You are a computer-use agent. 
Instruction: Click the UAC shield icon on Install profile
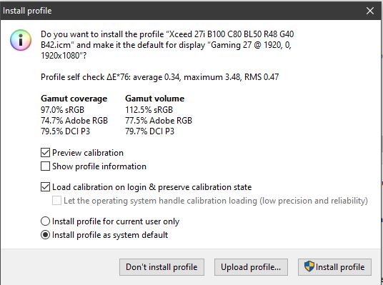click(309, 266)
